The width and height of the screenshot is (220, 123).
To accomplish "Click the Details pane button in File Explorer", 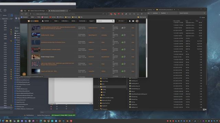I will tap(202, 17).
